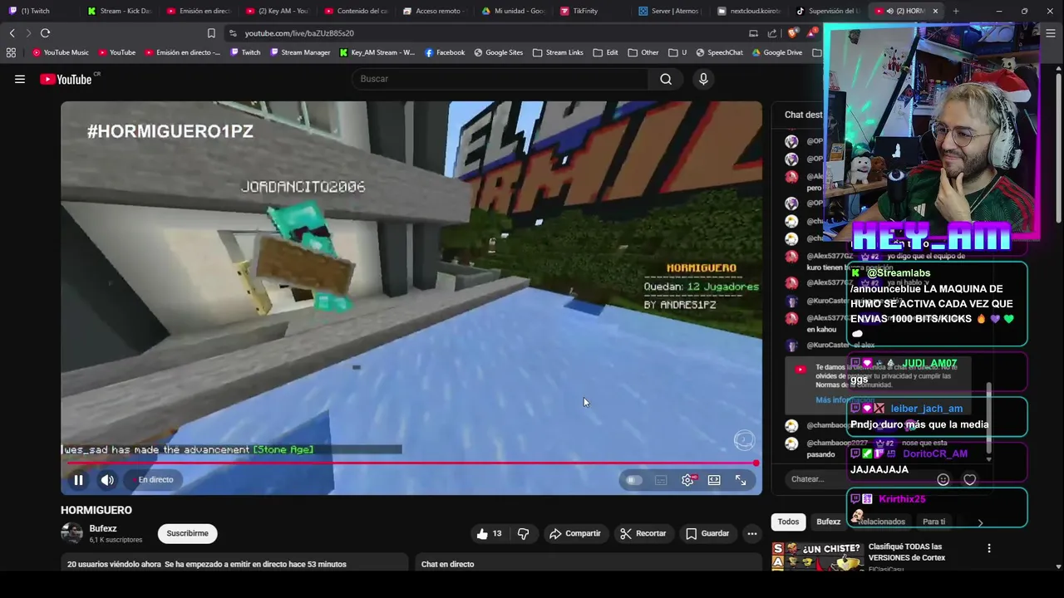The width and height of the screenshot is (1064, 598).
Task: Open the Brave Shields lion icon
Action: pyautogui.click(x=792, y=33)
